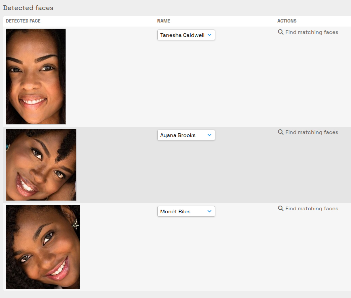Select the detected face thumbnail for Monét Riles
Screen dimensions: 351x298
[x=43, y=247]
